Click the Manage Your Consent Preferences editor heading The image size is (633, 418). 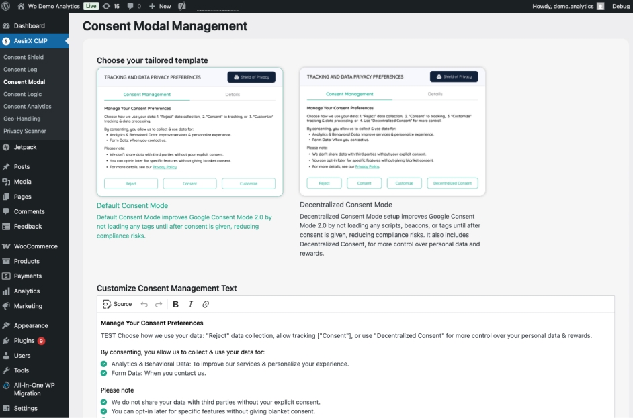tap(152, 323)
